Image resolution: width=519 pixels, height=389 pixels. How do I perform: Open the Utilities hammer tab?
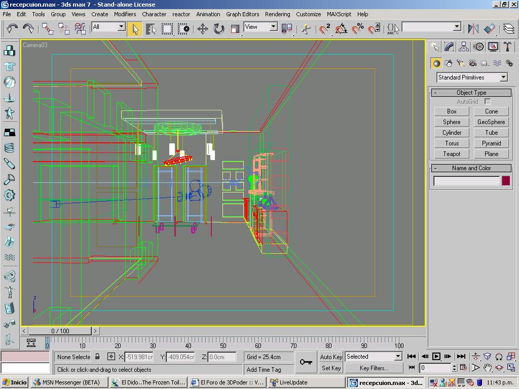[x=507, y=47]
